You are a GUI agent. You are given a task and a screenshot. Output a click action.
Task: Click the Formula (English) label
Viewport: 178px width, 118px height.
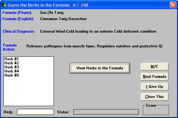coord(18,19)
